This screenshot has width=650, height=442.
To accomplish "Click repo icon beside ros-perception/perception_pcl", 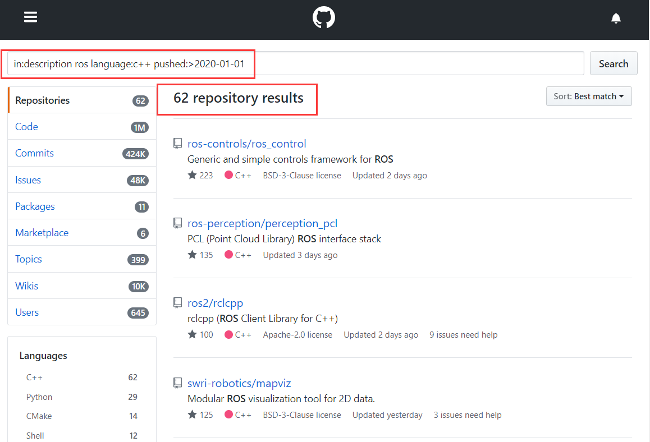I will [177, 223].
